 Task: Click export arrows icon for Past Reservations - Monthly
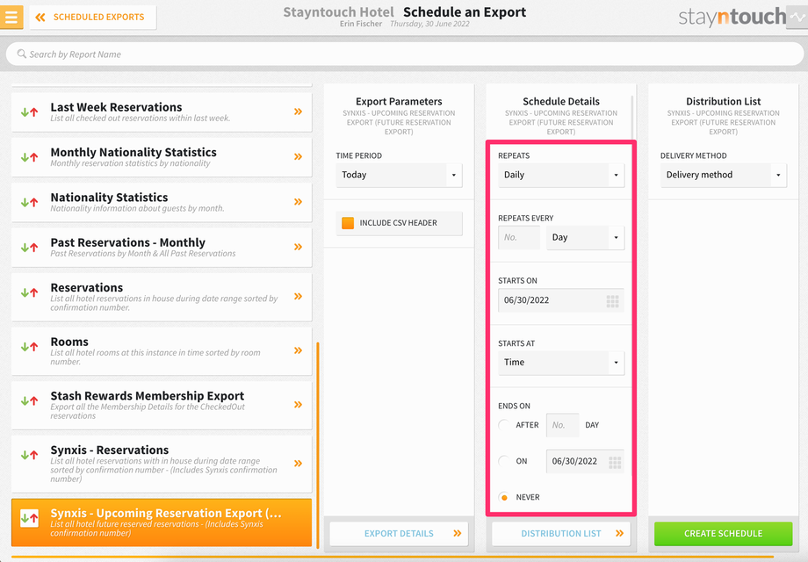[29, 248]
